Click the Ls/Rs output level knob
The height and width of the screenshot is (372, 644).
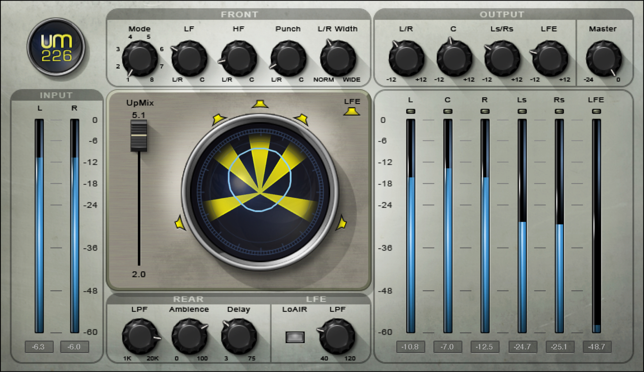click(502, 58)
